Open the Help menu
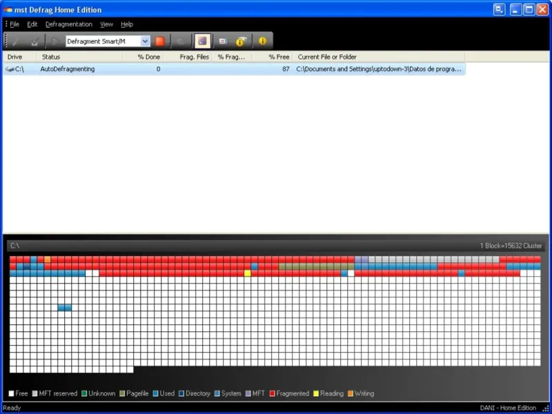The height and width of the screenshot is (414, 552). [127, 24]
